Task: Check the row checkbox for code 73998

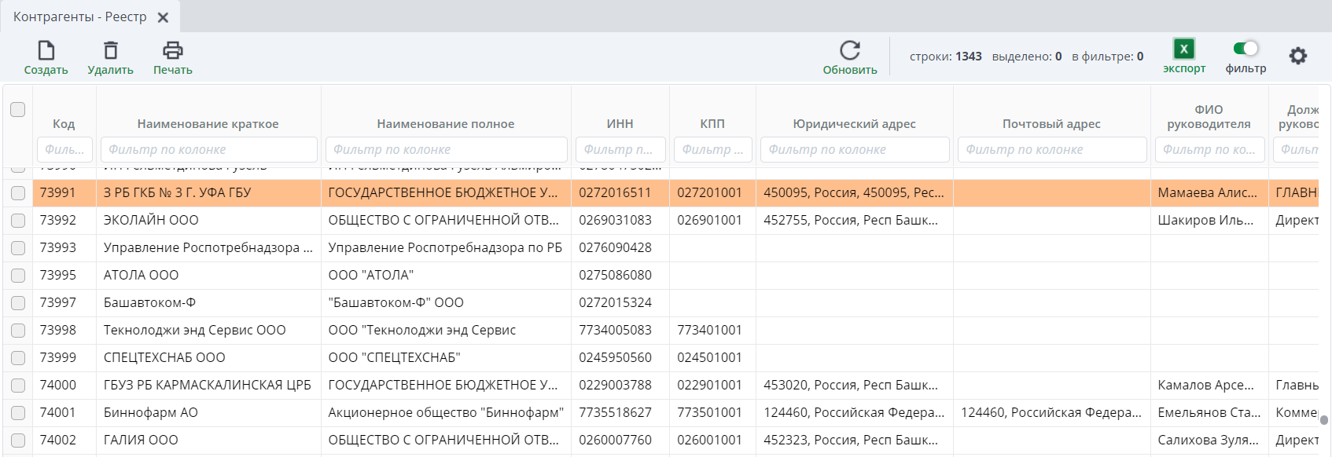Action: [17, 331]
